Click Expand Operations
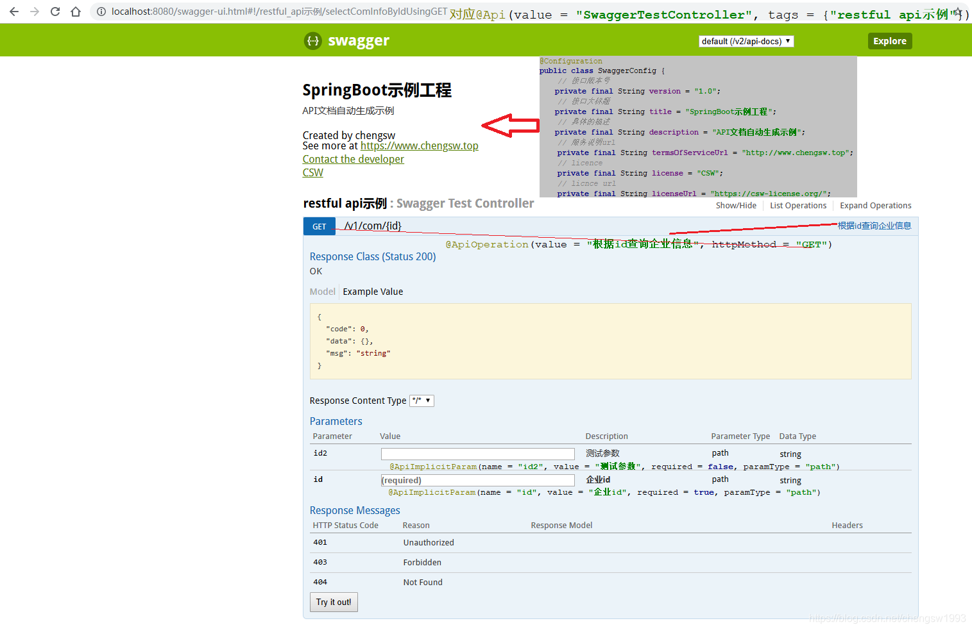Image resolution: width=972 pixels, height=630 pixels. (x=876, y=206)
